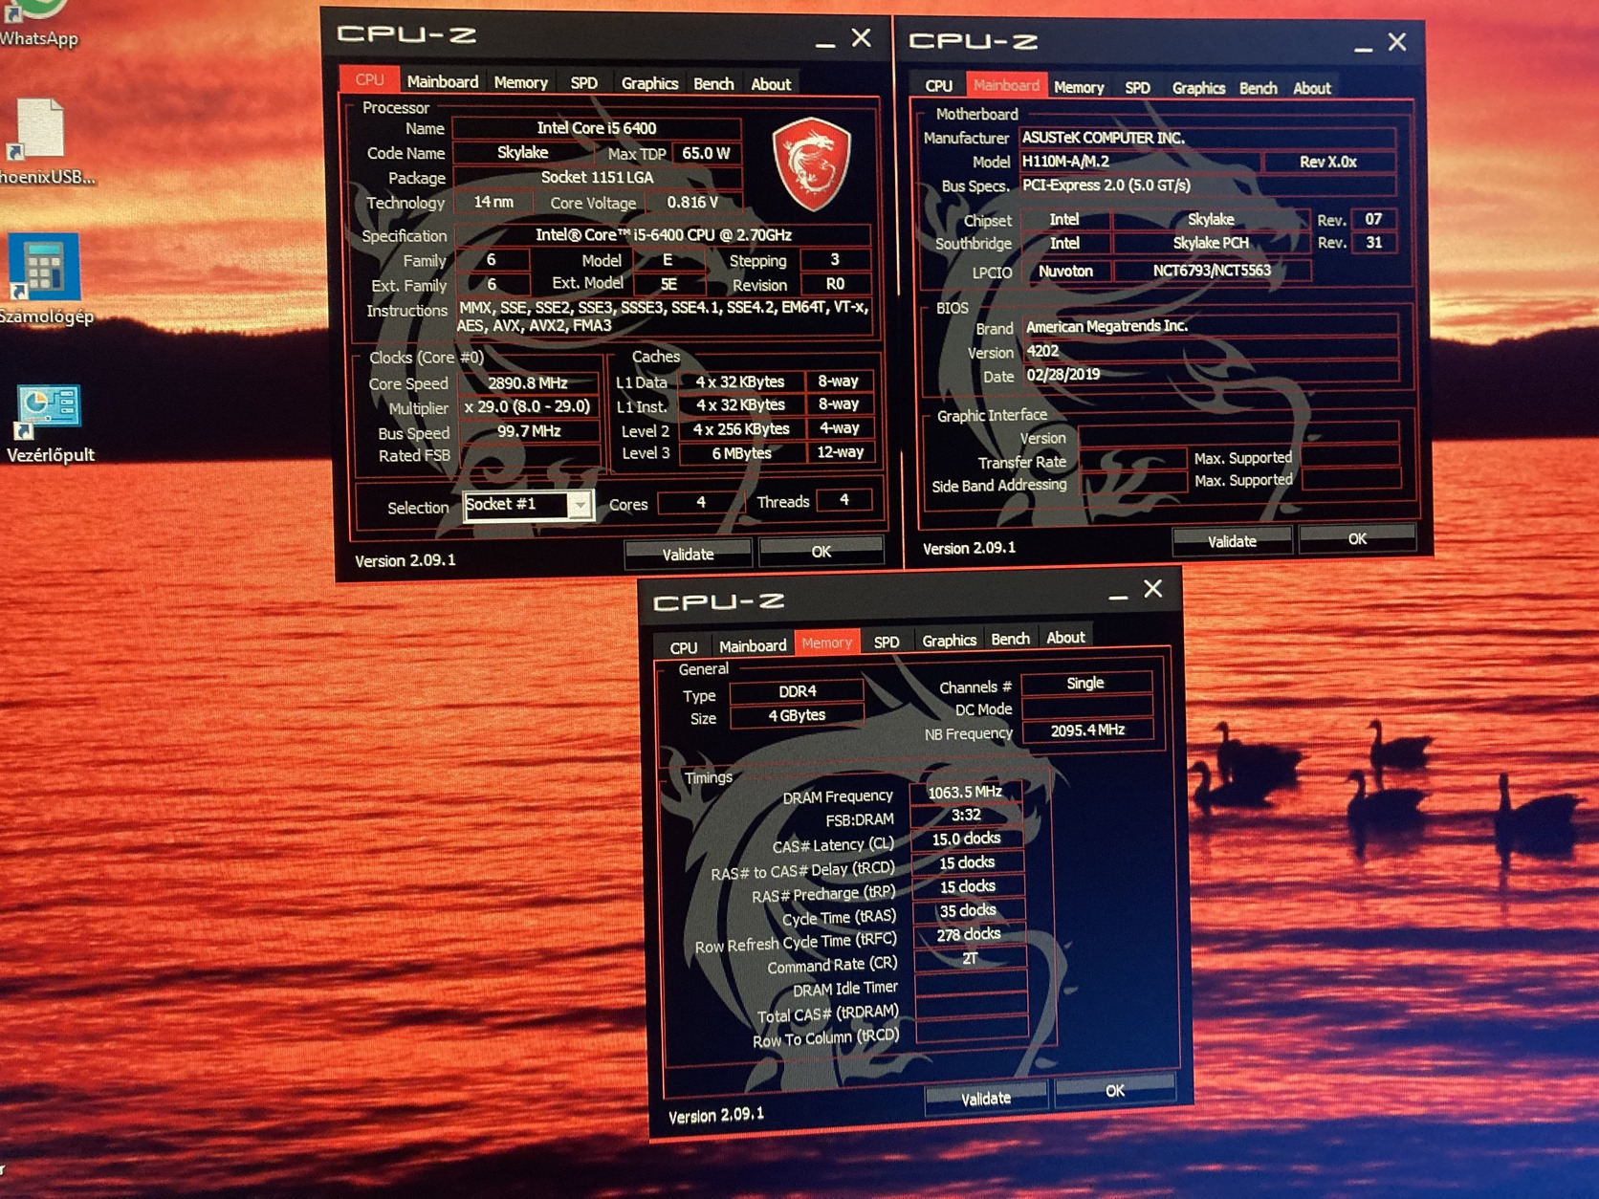
Task: Click the multiplier value x 29.0
Action: 528,406
